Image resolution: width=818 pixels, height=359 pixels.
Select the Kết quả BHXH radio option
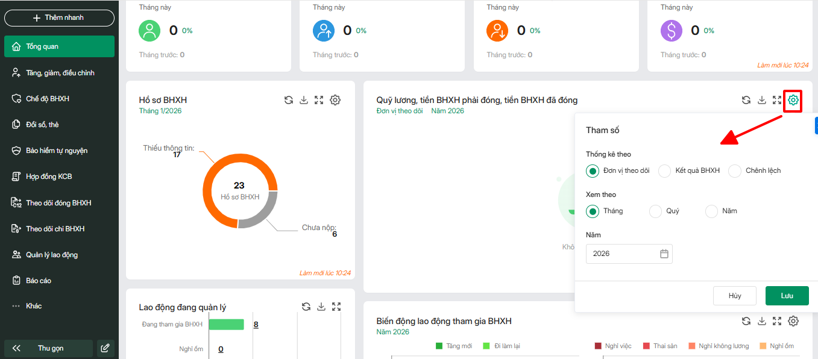click(x=664, y=171)
